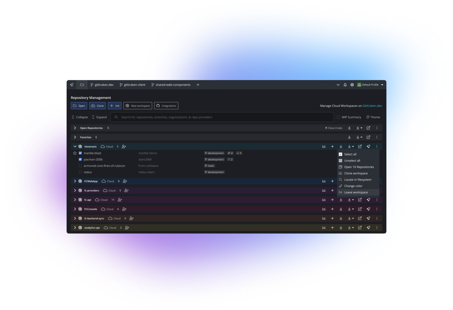Uncheck the marble-blast repository checkbox
Image resolution: width=453 pixels, height=310 pixels.
pos(80,153)
